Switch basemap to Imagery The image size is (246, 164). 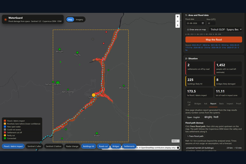coord(79,20)
